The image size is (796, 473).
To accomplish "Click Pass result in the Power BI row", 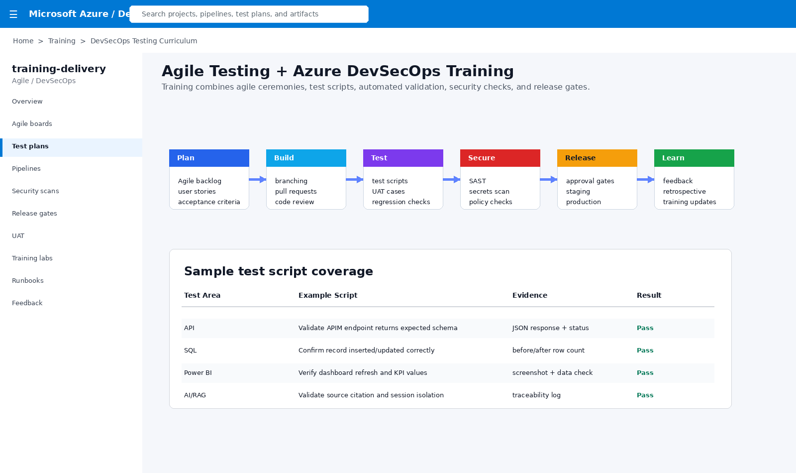I will coord(645,373).
